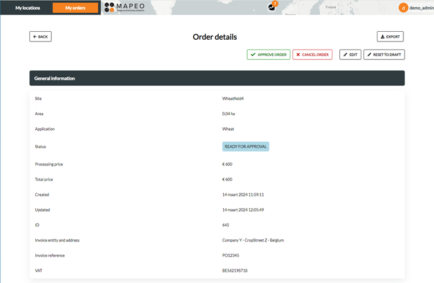Select the application value Wheat

click(228, 129)
